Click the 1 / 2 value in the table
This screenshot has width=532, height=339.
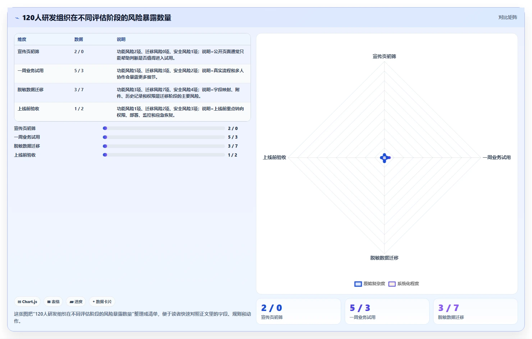coord(79,109)
